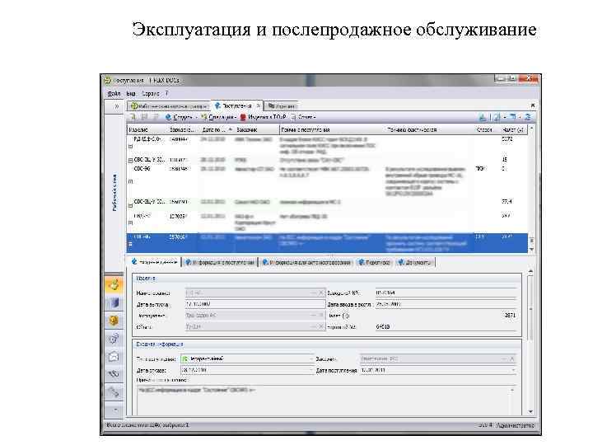Select the row with заводской номер 1270357
The image size is (593, 445).
tap(327, 222)
